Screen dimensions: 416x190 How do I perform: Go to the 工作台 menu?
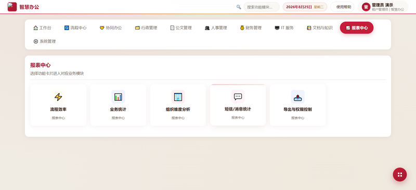tap(43, 28)
